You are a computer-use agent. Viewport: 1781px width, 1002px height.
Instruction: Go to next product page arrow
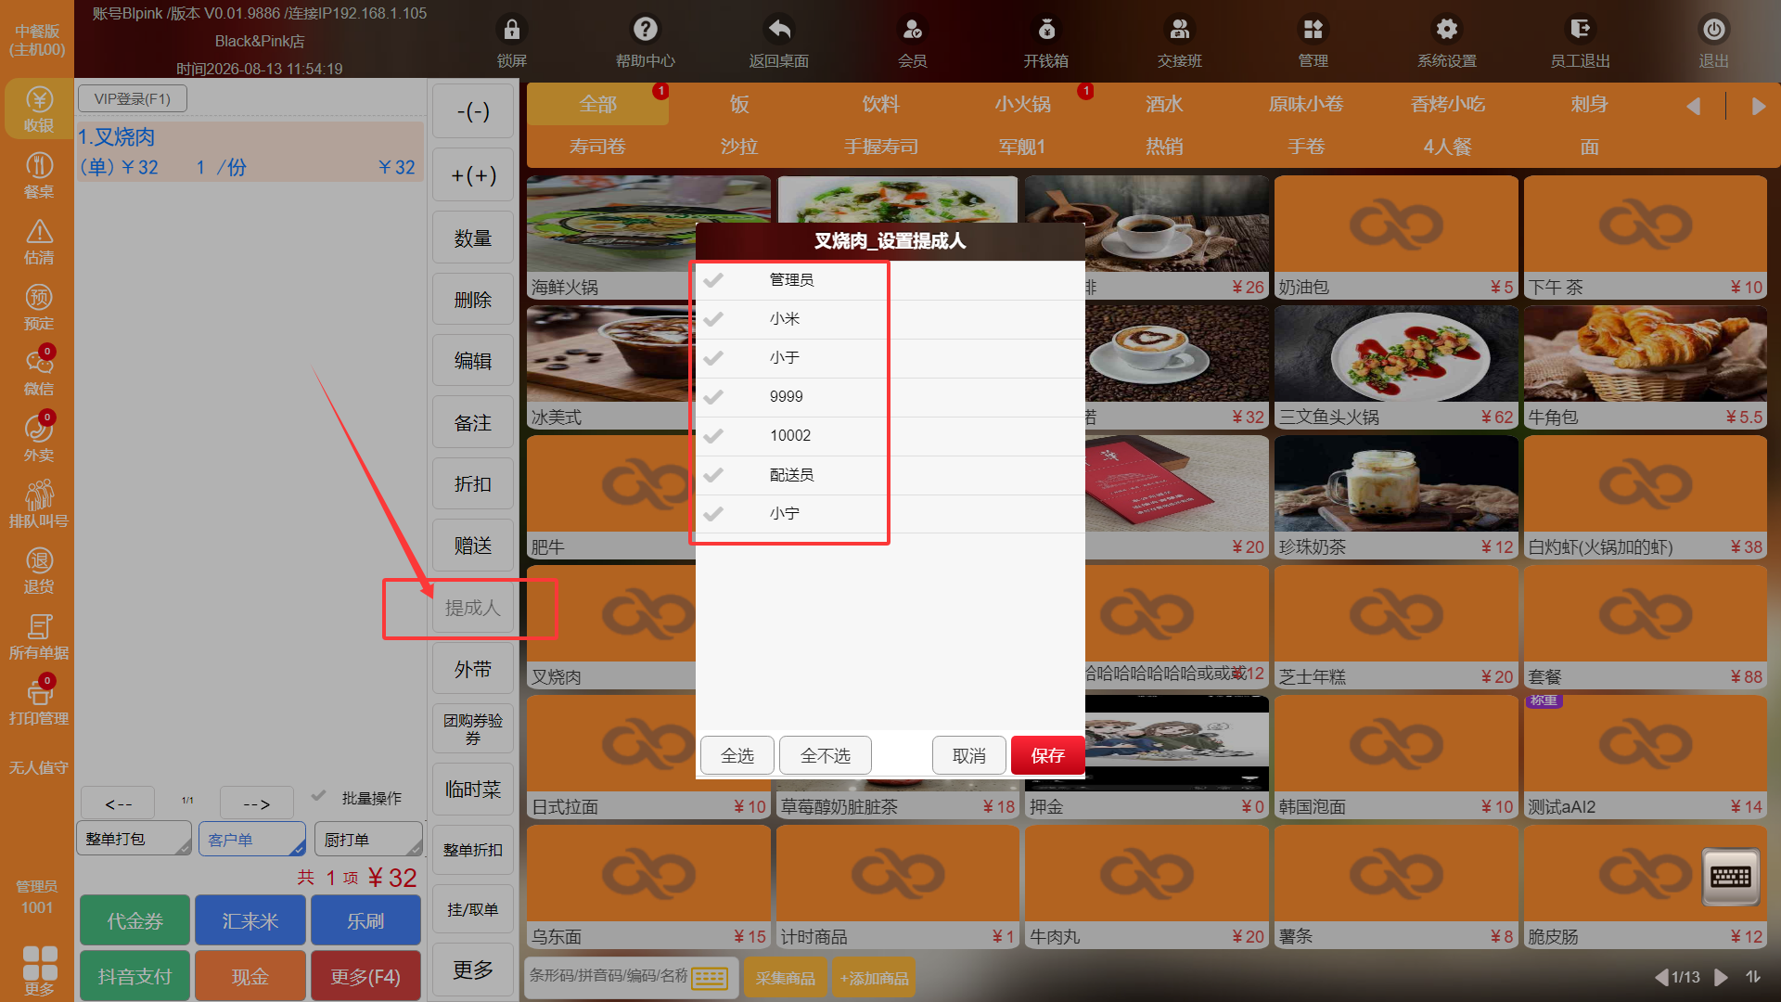(x=1721, y=977)
